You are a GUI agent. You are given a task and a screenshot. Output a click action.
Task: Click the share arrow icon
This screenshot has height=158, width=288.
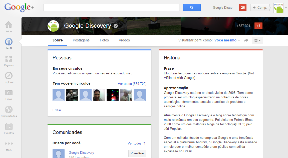point(246,40)
